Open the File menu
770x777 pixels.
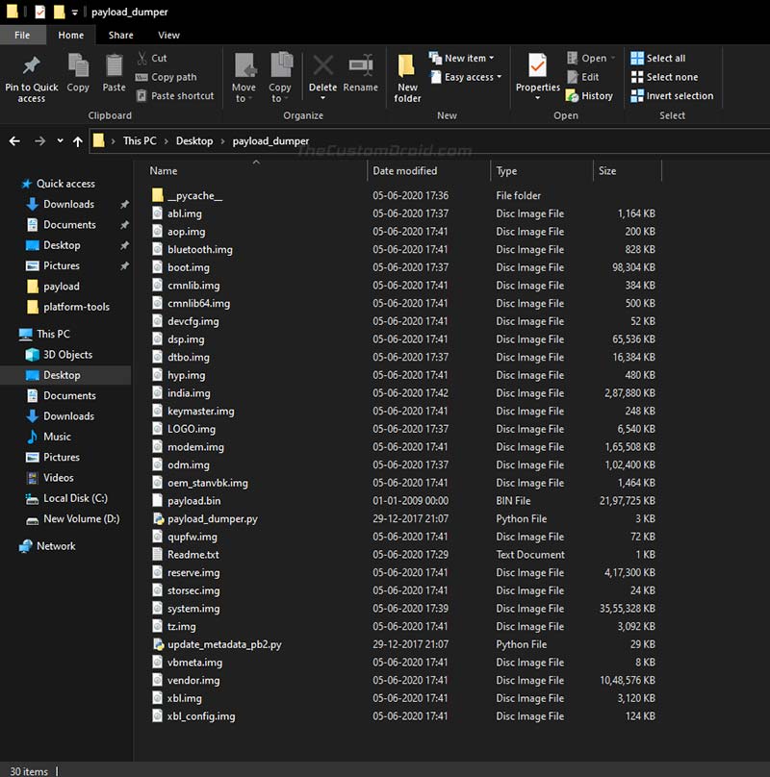tap(22, 34)
